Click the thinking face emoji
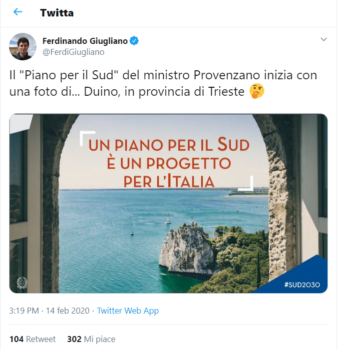The width and height of the screenshot is (338, 350). click(257, 91)
